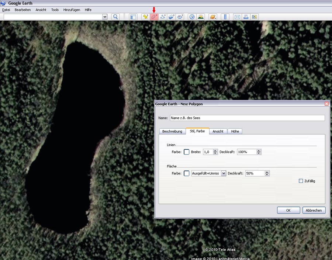Click the Add Image Overlay icon
This screenshot has width=332, height=260.
point(171,17)
